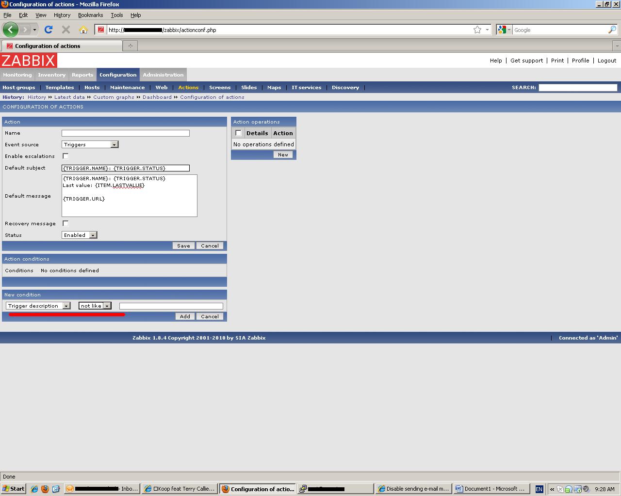Open the Maintenance section
Viewport: 621px width, 496px height.
(127, 88)
